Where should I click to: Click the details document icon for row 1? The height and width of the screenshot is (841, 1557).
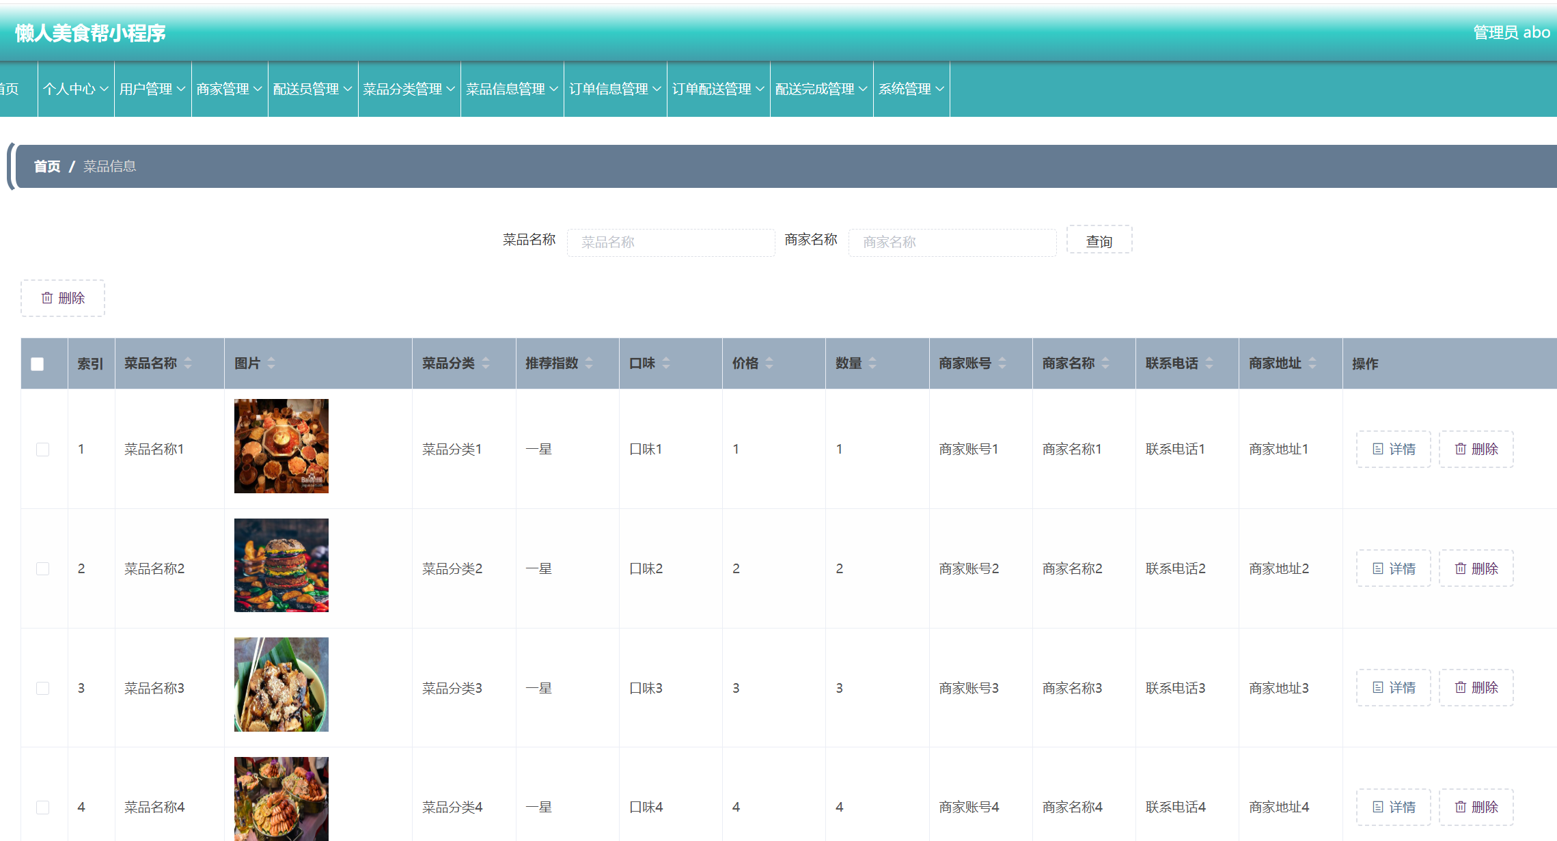coord(1378,449)
